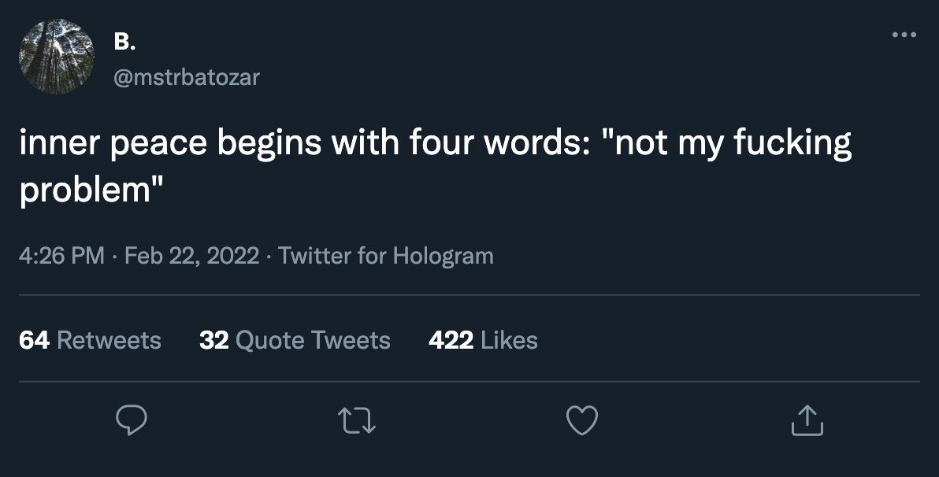Click the forest profile avatar
Image resolution: width=939 pixels, height=477 pixels.
click(57, 57)
